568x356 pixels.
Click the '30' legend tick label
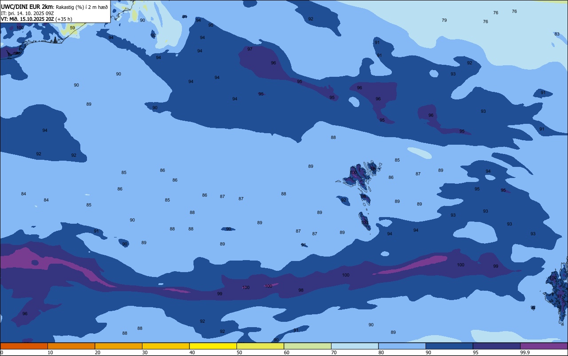coord(145,352)
